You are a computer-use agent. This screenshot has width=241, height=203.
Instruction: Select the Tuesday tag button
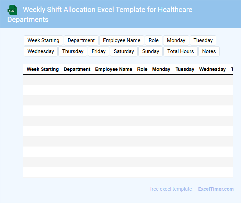click(203, 40)
